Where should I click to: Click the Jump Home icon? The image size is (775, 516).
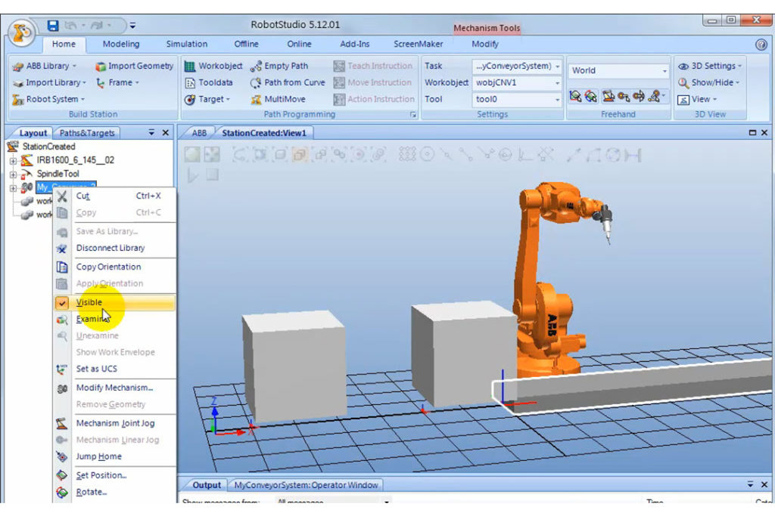(62, 457)
